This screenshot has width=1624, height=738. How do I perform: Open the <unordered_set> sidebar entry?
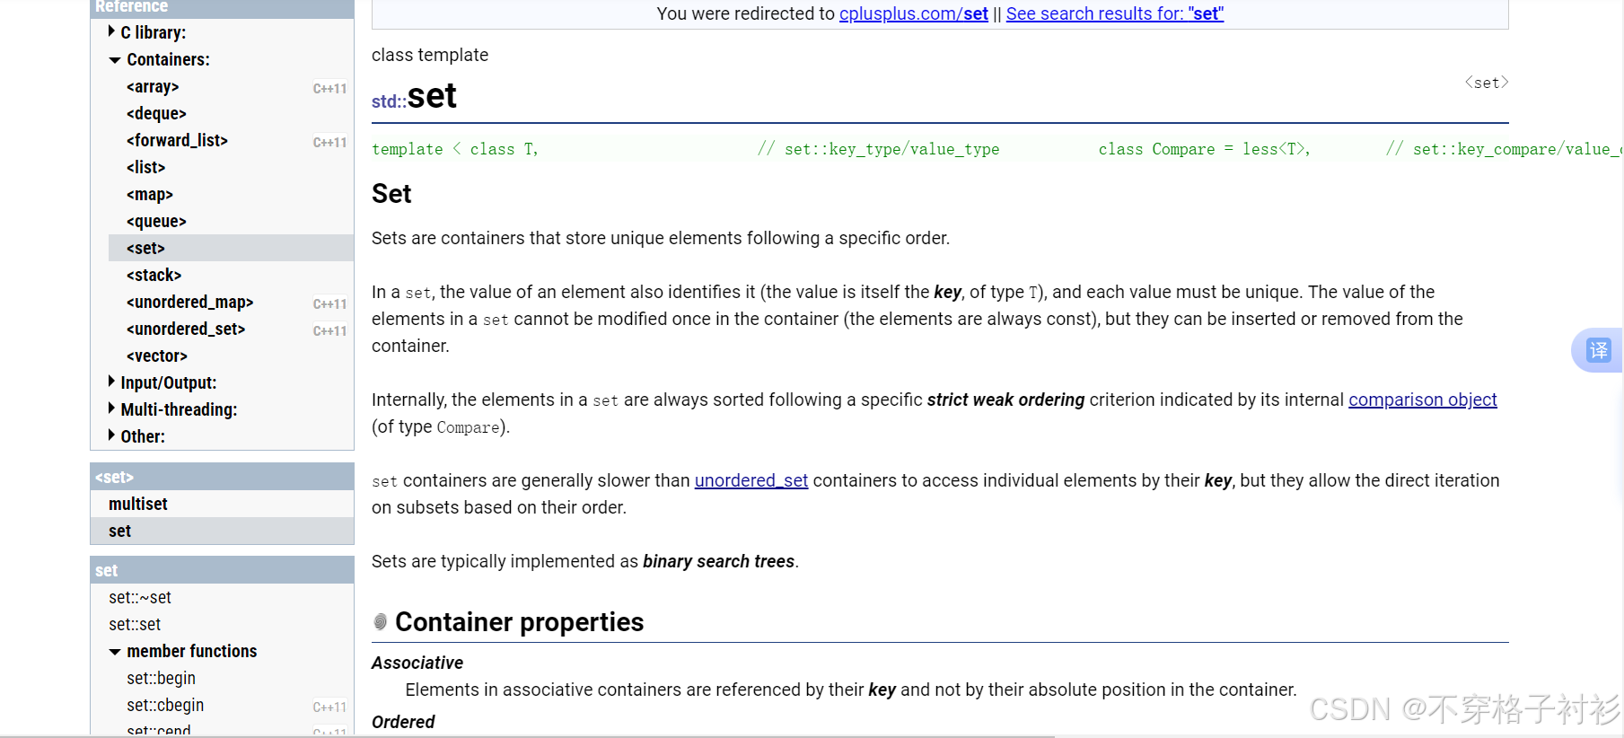(x=186, y=329)
